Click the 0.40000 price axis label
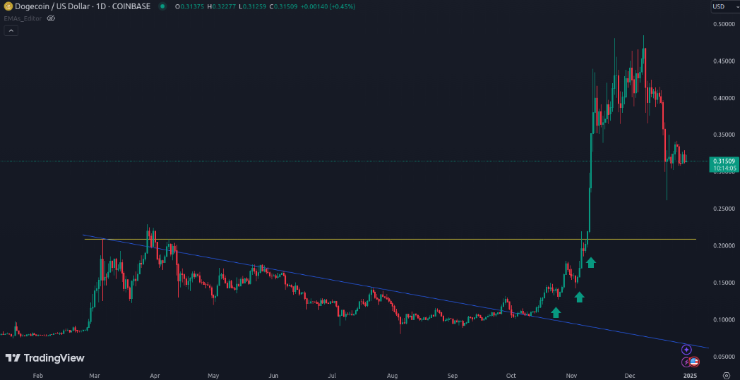Viewport: 740px width, 380px height. tap(724, 98)
